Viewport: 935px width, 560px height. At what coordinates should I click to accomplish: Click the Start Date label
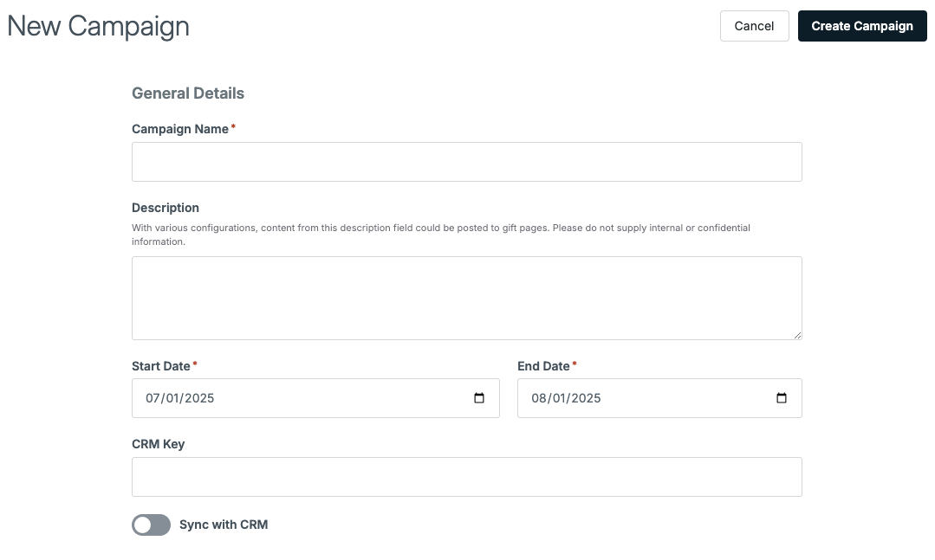click(161, 366)
